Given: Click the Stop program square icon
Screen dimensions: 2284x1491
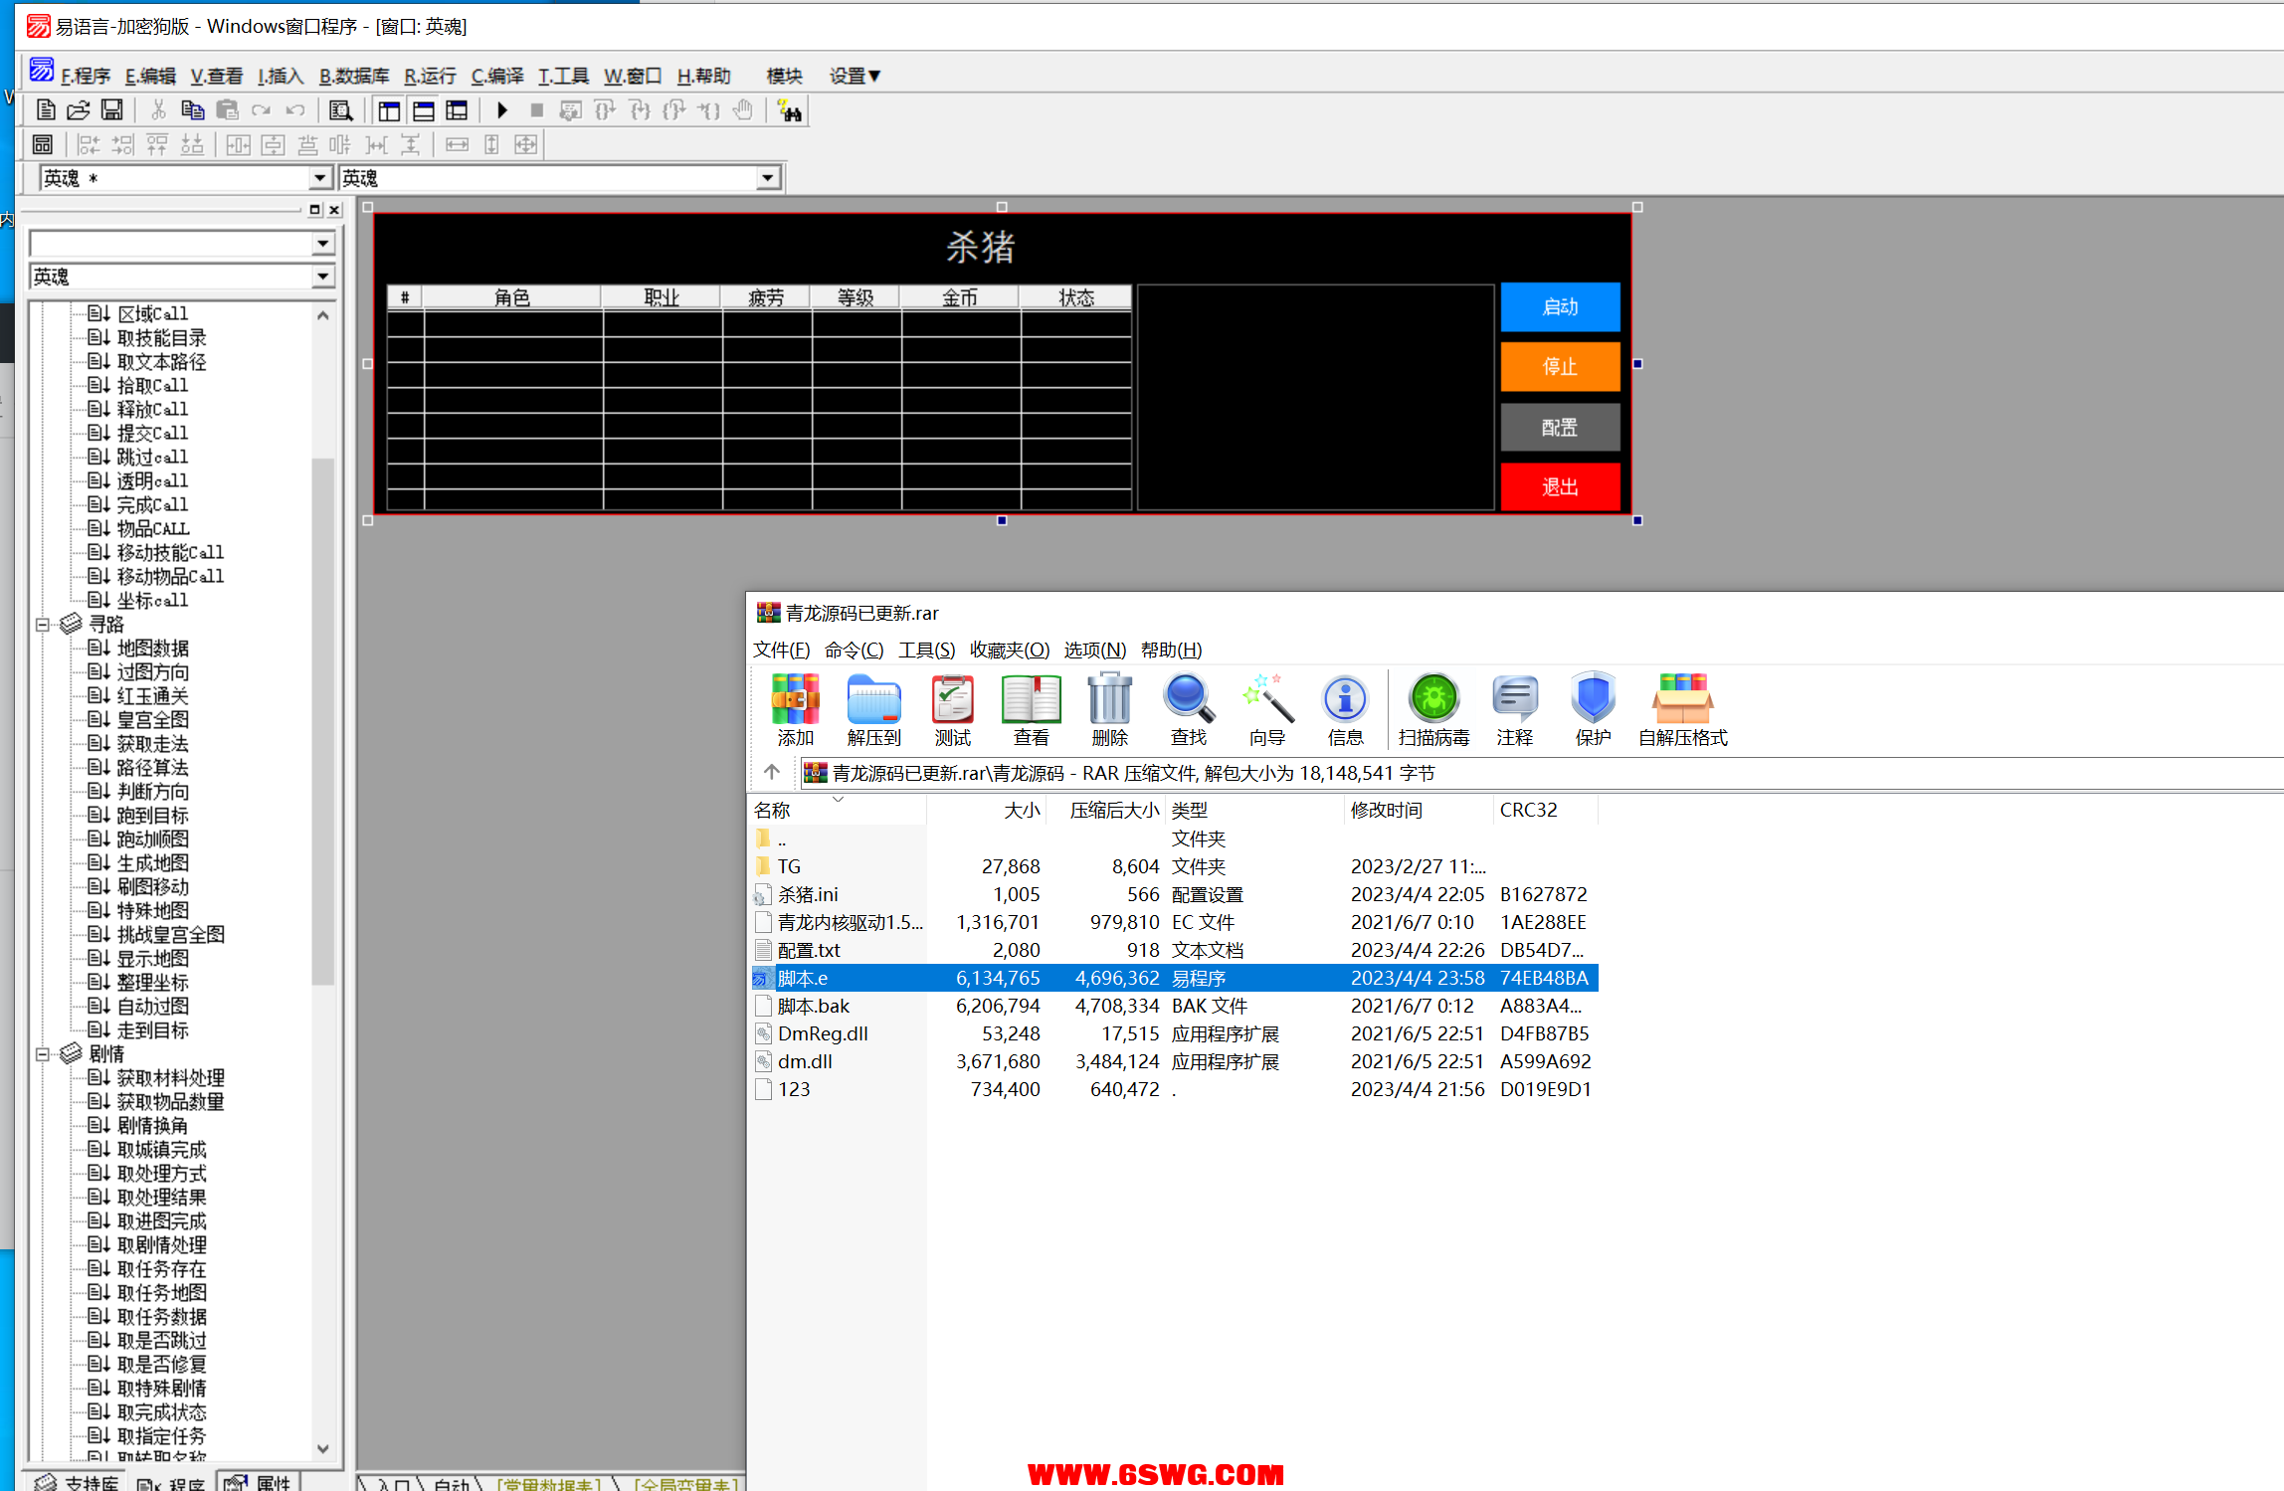Looking at the screenshot, I should click(x=536, y=110).
